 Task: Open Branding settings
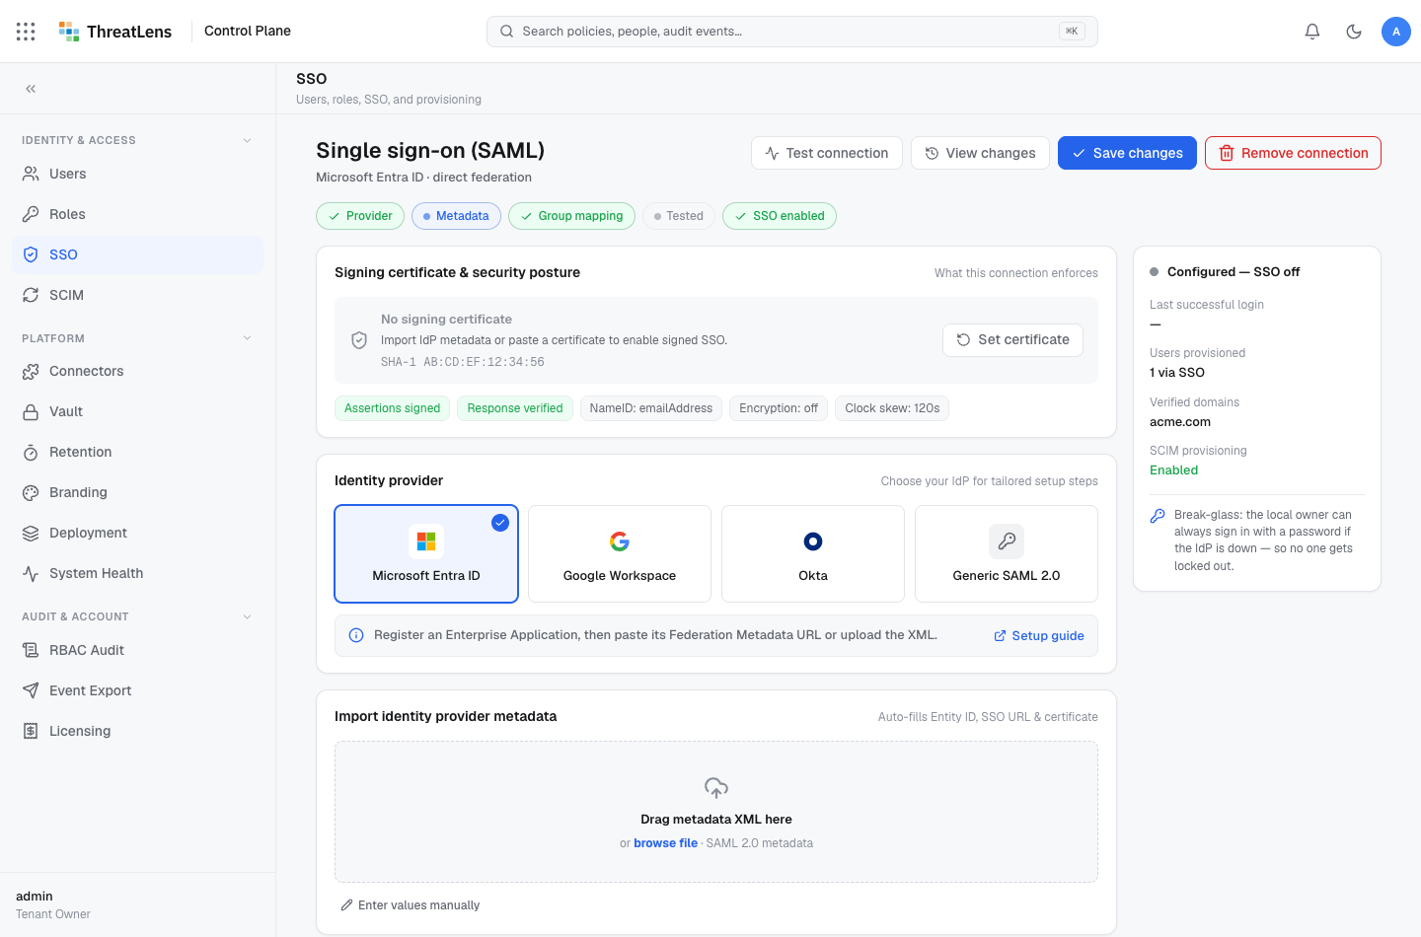(x=138, y=492)
